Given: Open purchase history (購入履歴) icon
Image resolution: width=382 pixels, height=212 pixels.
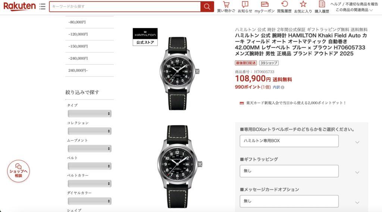Looking at the screenshot, I should tap(322, 7).
